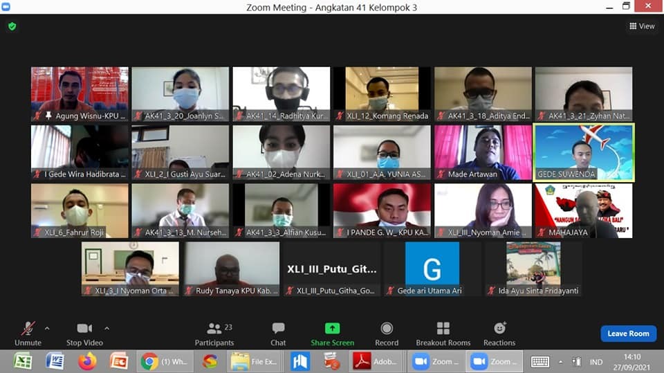Click the Leave Room button

click(x=628, y=334)
